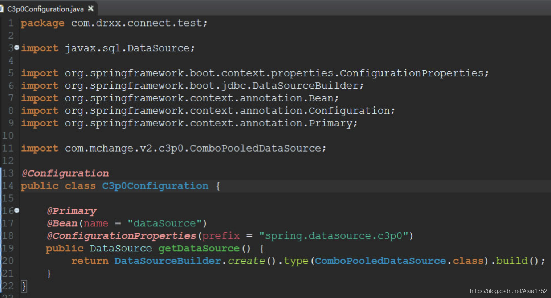The width and height of the screenshot is (551, 298).
Task: Click the @Configuration annotation
Action: [x=65, y=173]
